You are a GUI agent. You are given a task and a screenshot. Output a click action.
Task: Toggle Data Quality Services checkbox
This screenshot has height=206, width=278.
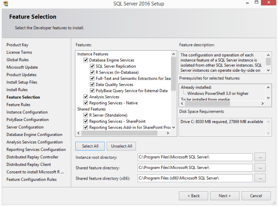point(92,84)
